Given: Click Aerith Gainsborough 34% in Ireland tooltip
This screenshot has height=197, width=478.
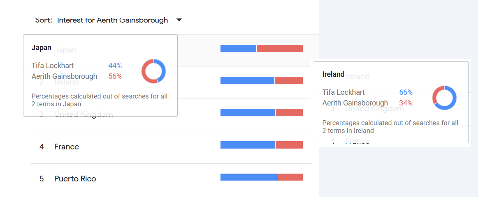Looking at the screenshot, I should [x=367, y=103].
